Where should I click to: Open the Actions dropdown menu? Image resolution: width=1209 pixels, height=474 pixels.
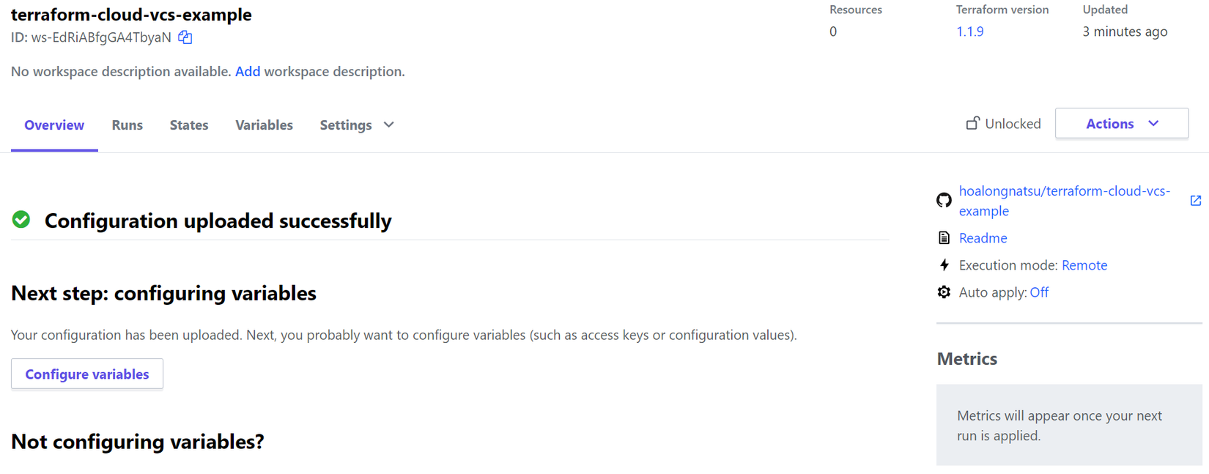[1121, 124]
